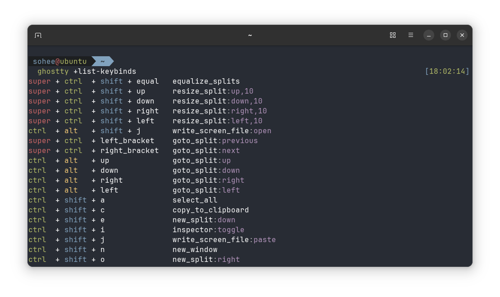Screen dimensions: 500x297
Task: Click new_split:right at the bottom
Action: click(206, 259)
